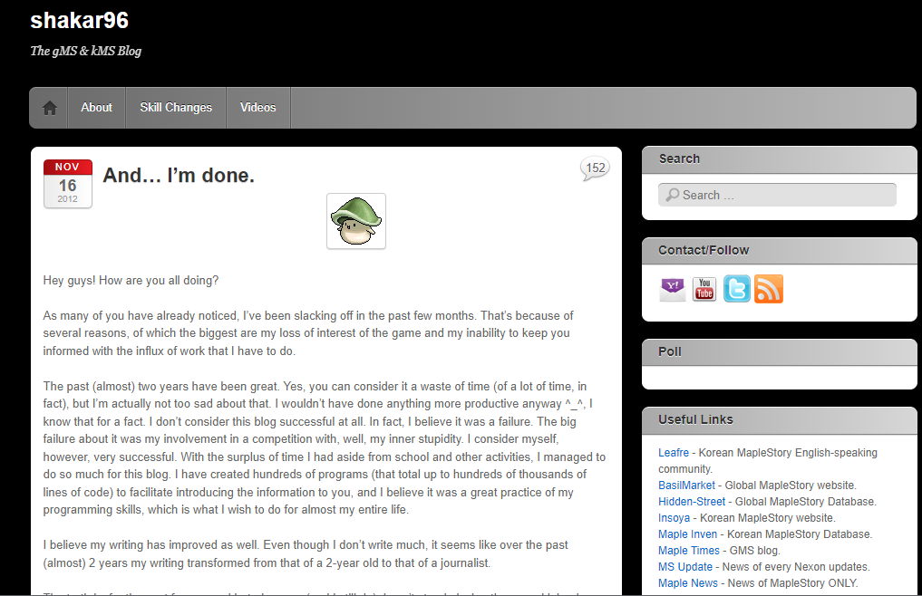Open the RSS feed icon
This screenshot has width=922, height=596.
(769, 289)
